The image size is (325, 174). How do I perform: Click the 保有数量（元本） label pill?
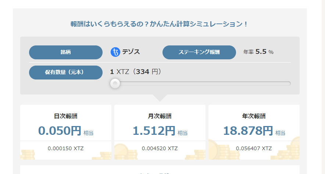click(x=66, y=73)
